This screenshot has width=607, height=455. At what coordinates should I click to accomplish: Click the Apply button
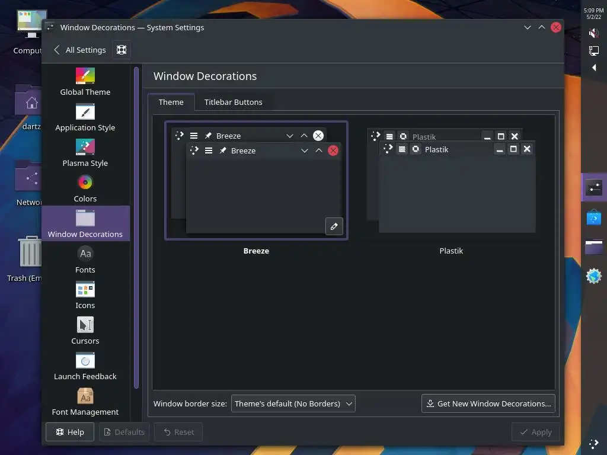click(x=536, y=432)
